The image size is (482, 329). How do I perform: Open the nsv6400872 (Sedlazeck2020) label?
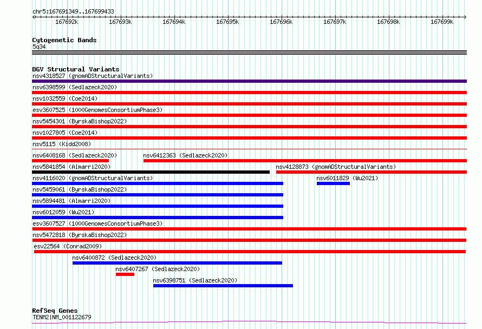click(114, 258)
